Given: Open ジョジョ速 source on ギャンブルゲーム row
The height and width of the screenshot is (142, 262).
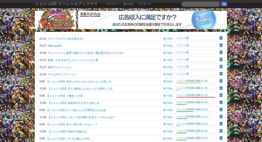Looking at the screenshot, I should [182, 38].
